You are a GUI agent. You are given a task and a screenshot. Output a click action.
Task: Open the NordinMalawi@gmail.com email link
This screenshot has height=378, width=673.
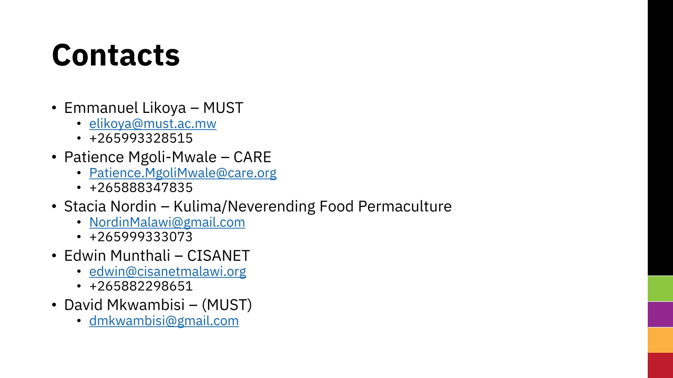pos(167,222)
